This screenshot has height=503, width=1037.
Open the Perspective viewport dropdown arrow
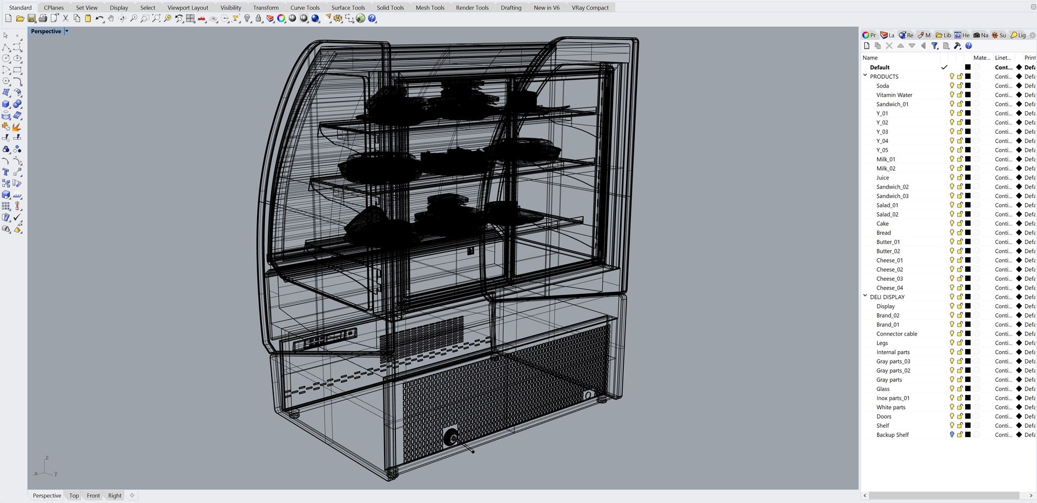[x=66, y=31]
